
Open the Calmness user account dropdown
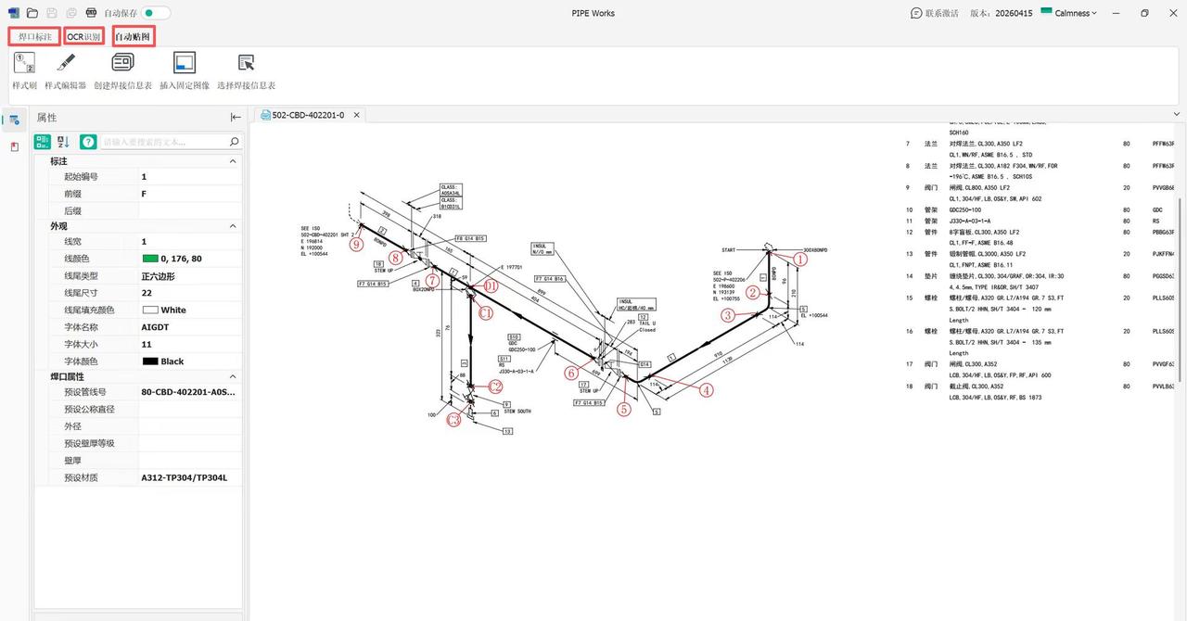pos(1068,13)
